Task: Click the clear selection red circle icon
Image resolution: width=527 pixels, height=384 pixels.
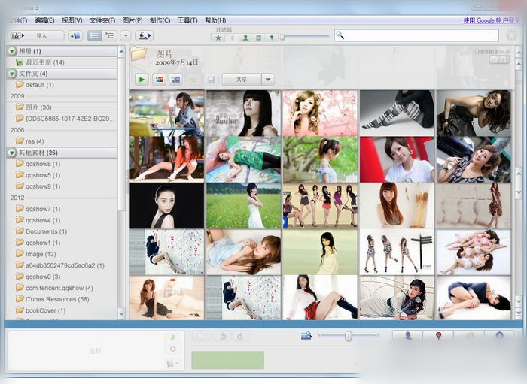Action: (172, 349)
